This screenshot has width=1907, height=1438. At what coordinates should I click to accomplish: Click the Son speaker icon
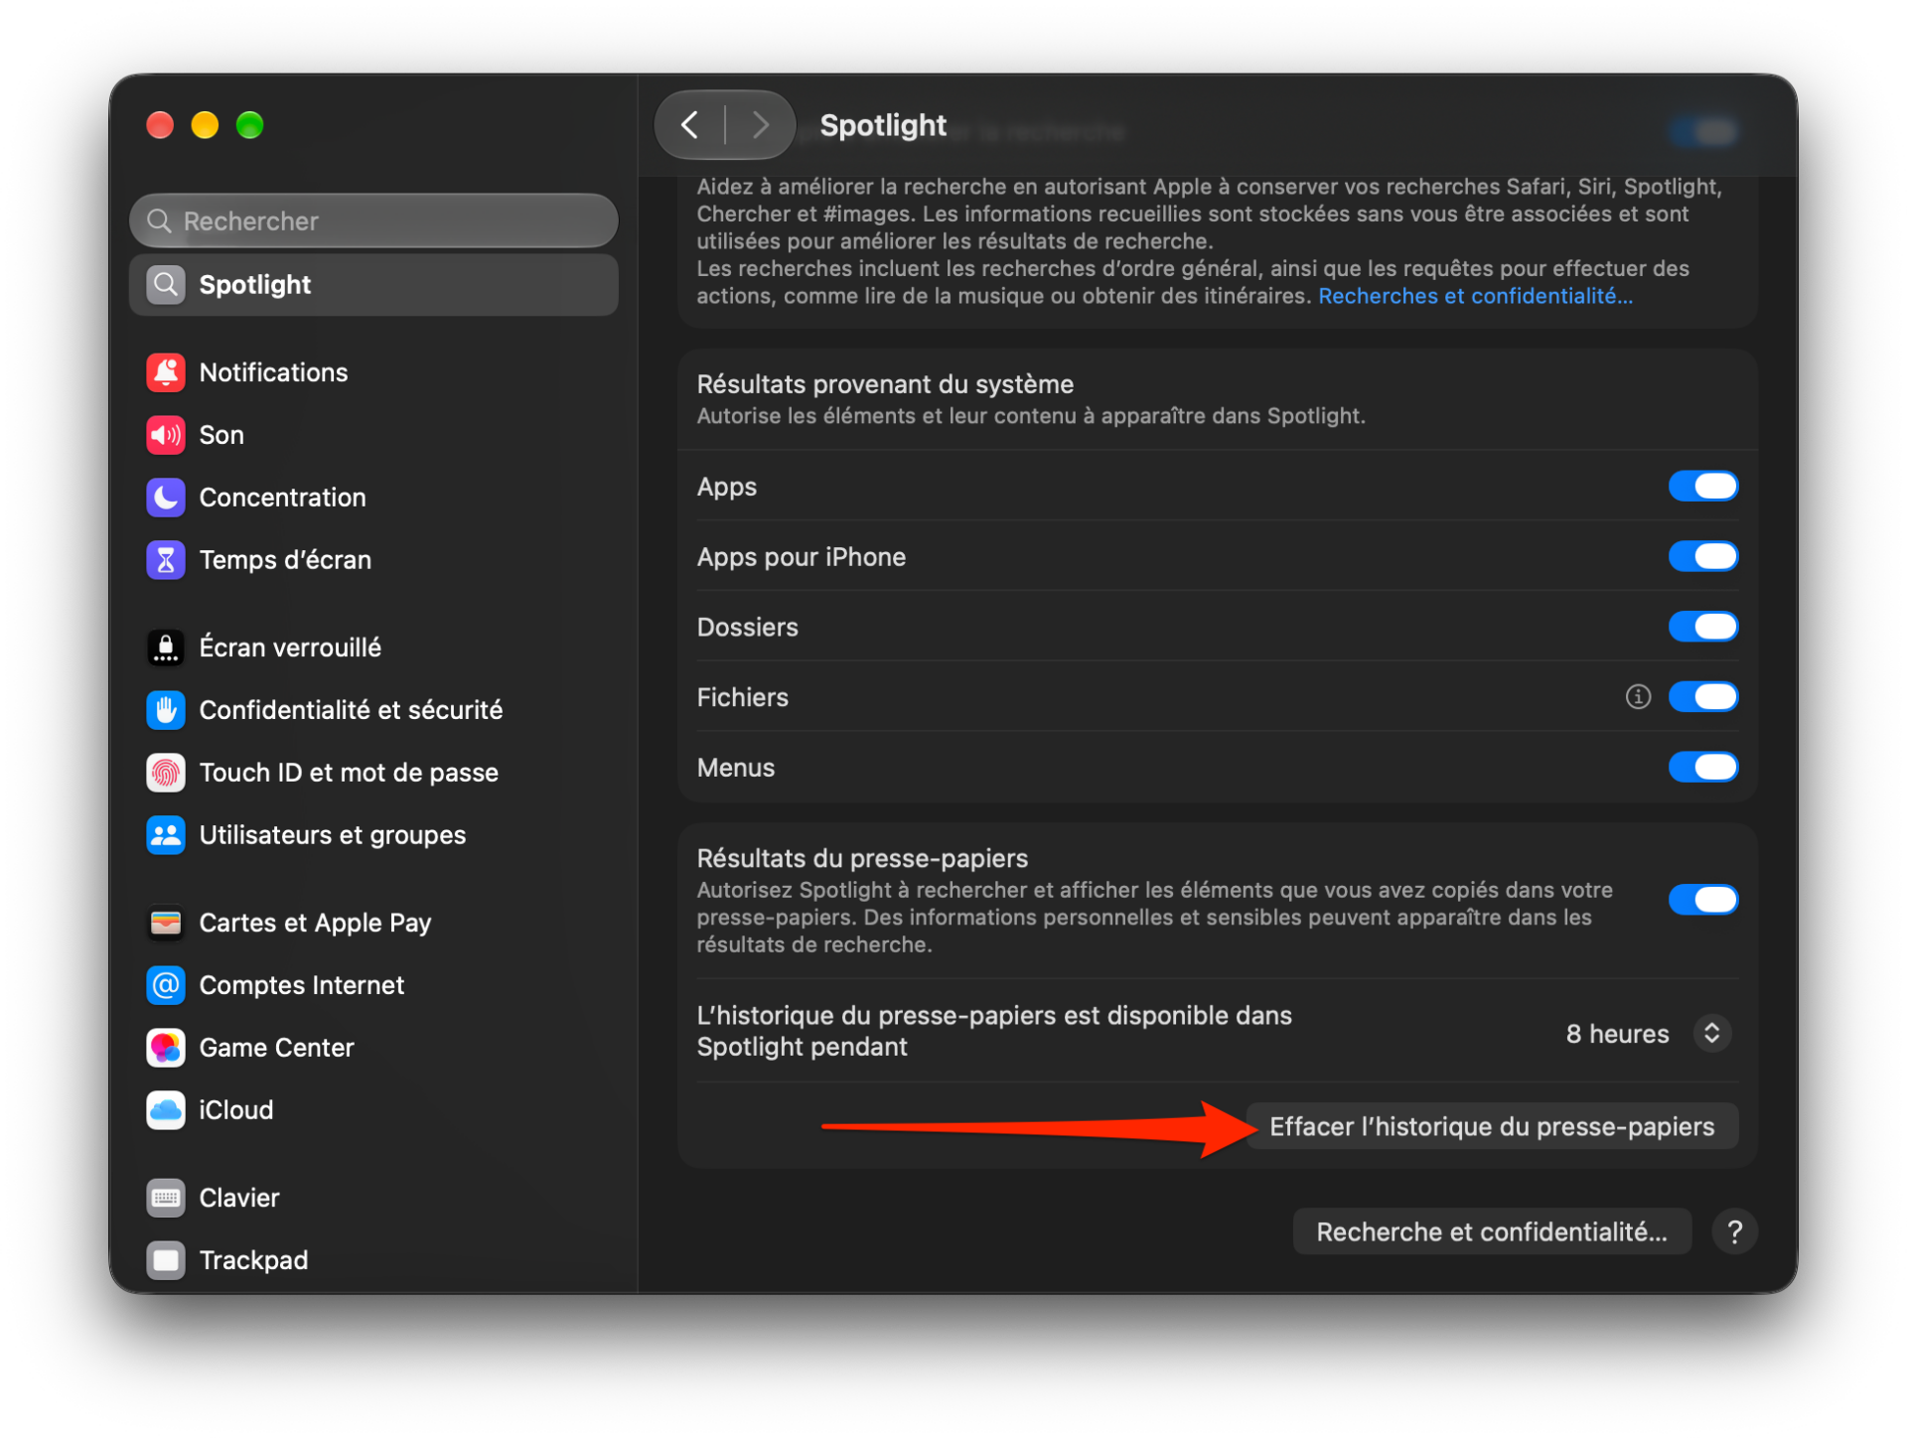point(166,435)
